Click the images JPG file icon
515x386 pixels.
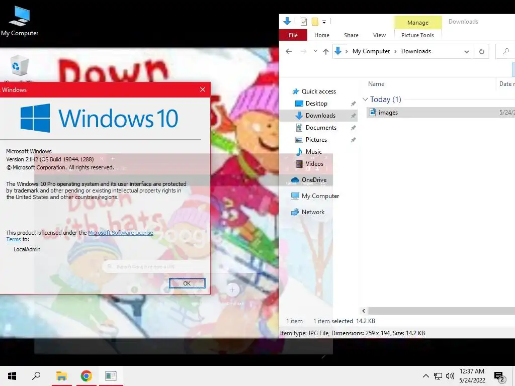[373, 112]
